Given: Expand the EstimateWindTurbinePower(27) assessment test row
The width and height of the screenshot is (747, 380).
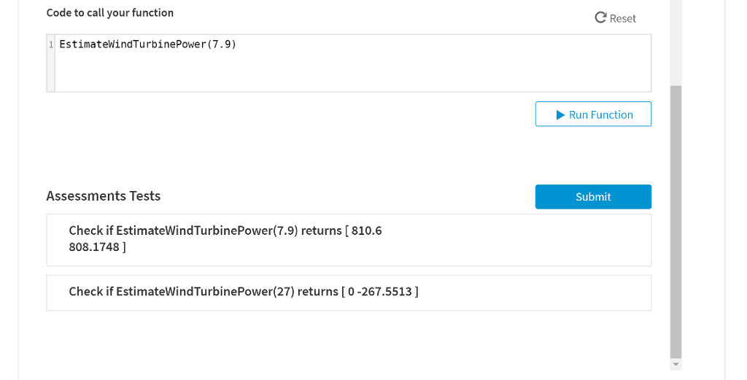Looking at the screenshot, I should (x=349, y=292).
